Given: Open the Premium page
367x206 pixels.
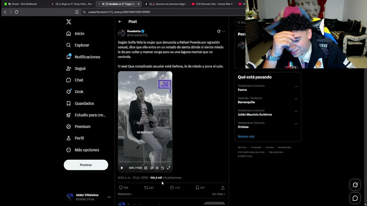Looking at the screenshot, I should [78, 126].
